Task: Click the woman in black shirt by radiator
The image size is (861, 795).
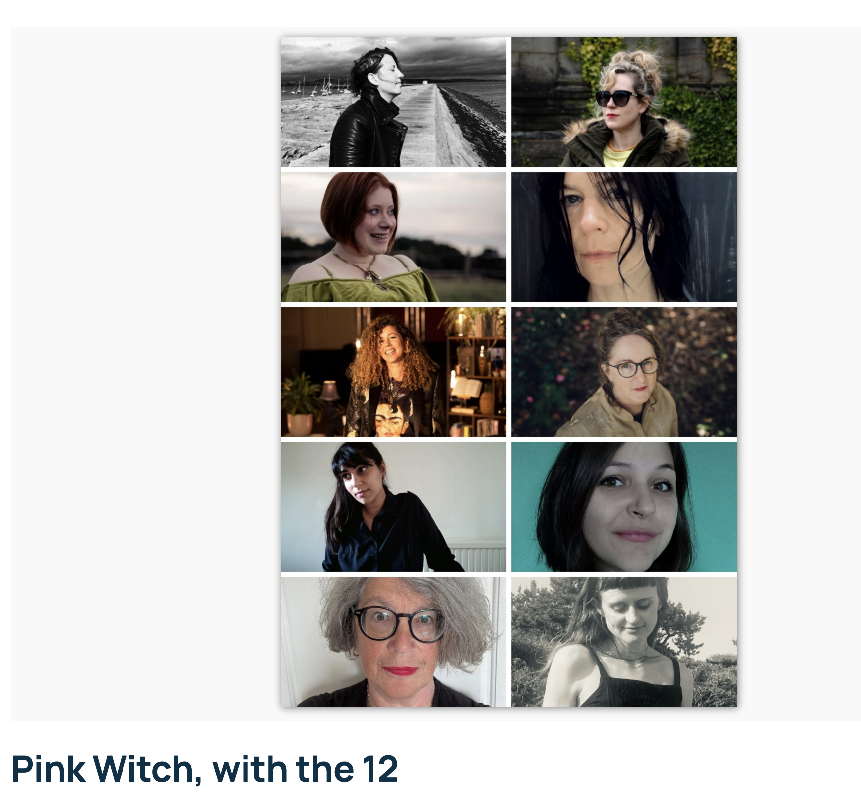Action: 393,507
